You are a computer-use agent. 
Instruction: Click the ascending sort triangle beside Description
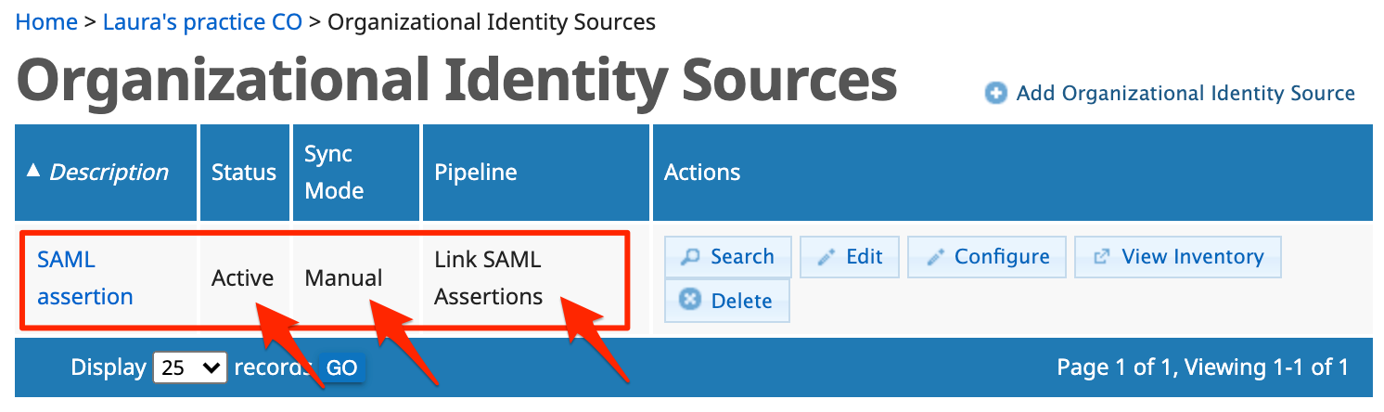[33, 171]
